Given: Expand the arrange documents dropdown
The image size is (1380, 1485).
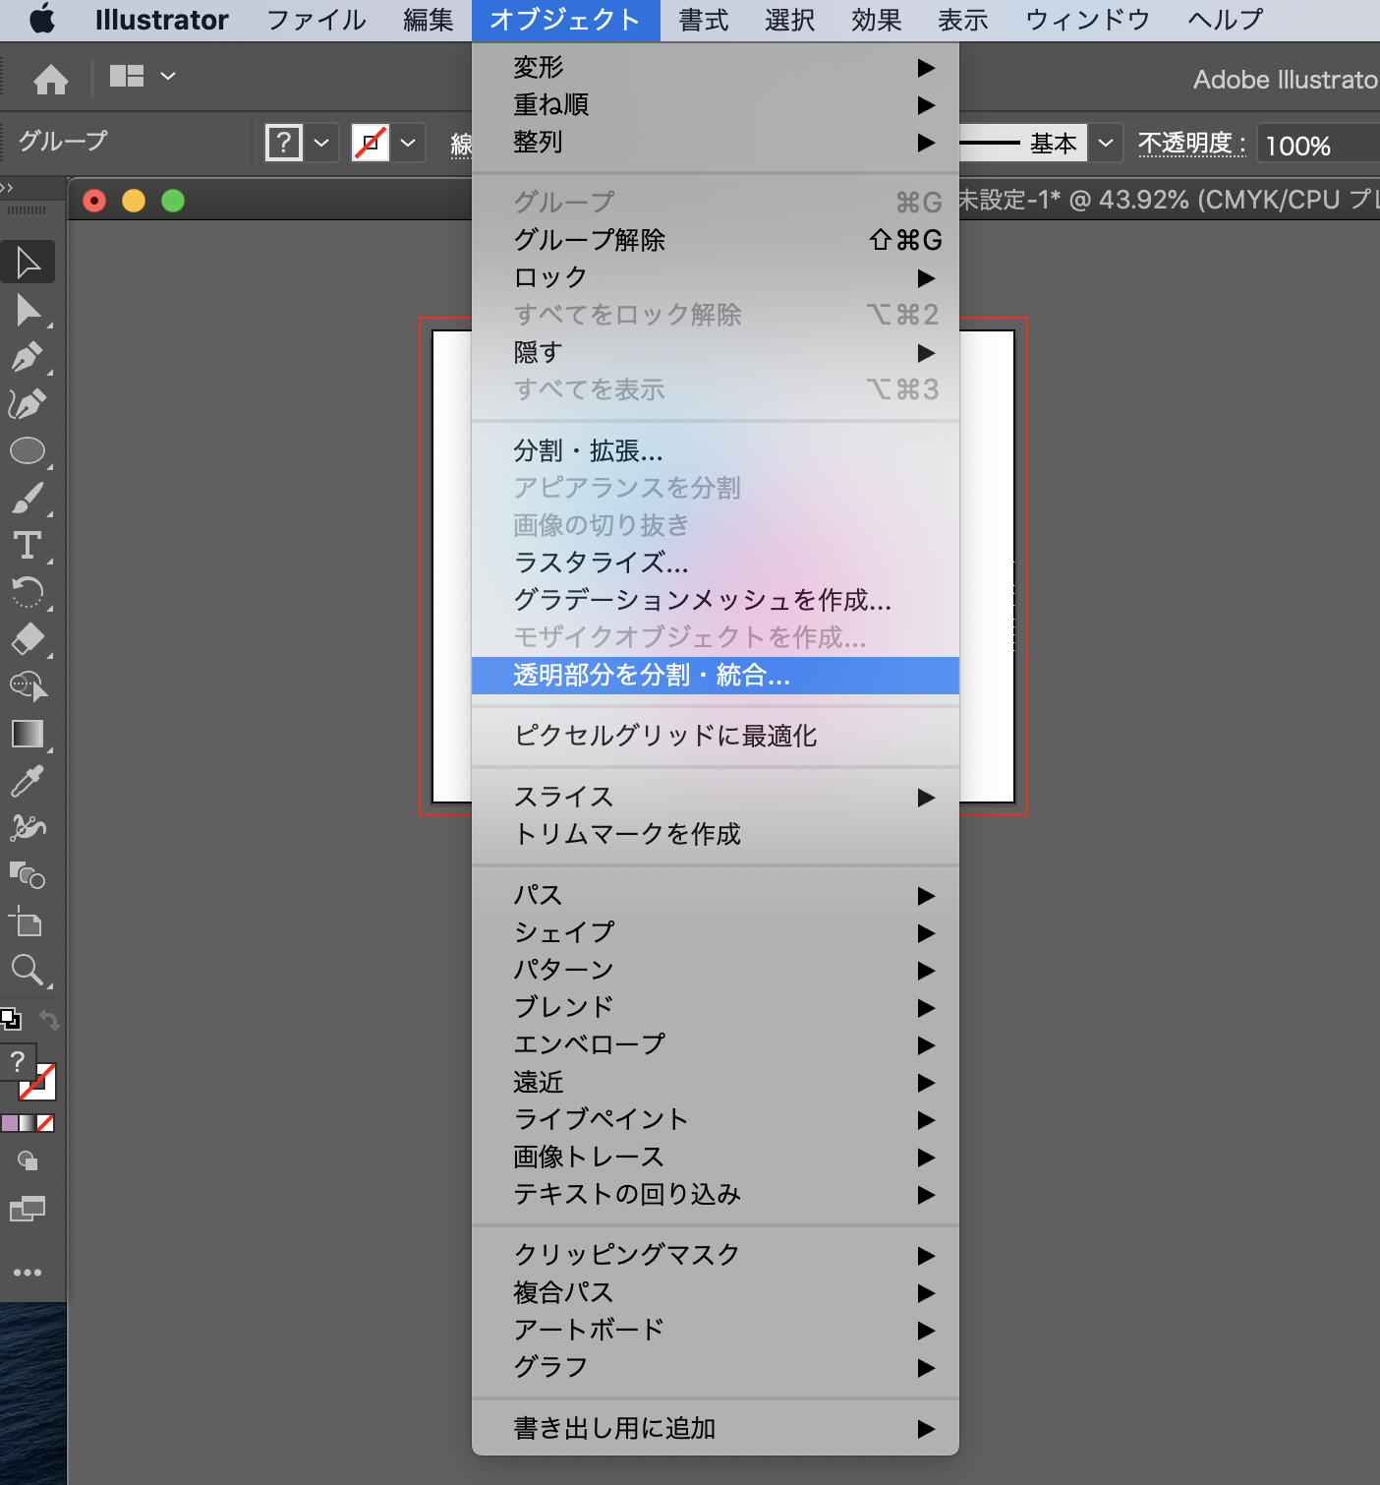Looking at the screenshot, I should [x=168, y=76].
